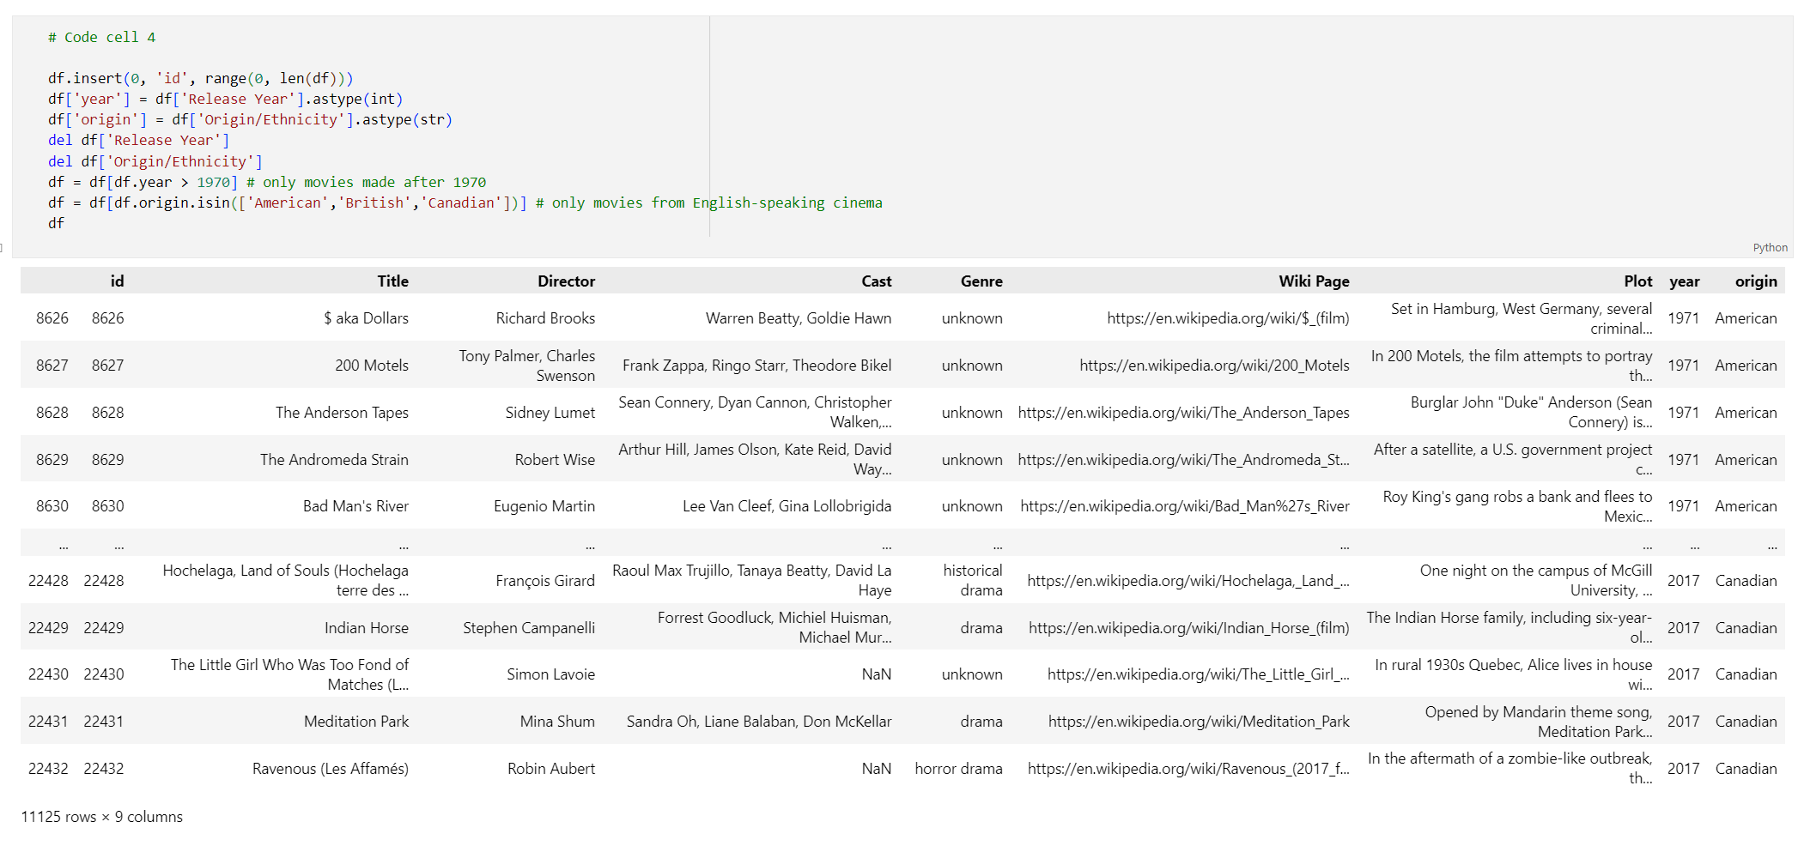This screenshot has width=1798, height=846.
Task: Click the 'Sidney Lumet' director cell
Action: [x=550, y=413]
